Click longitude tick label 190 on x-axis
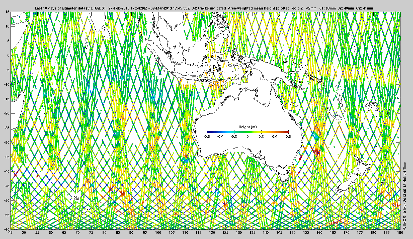 click(400, 232)
